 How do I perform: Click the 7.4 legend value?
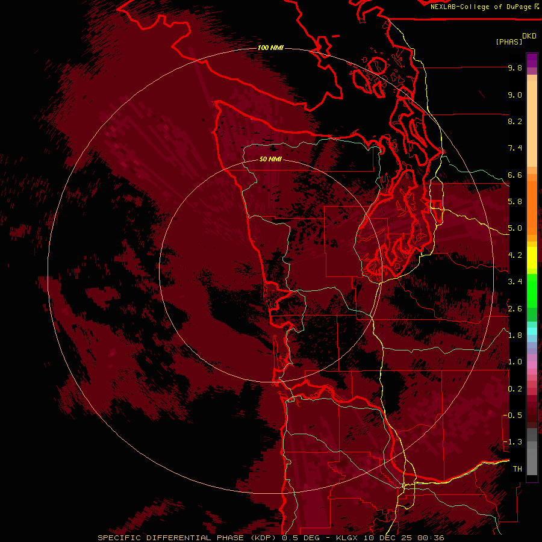click(x=515, y=148)
